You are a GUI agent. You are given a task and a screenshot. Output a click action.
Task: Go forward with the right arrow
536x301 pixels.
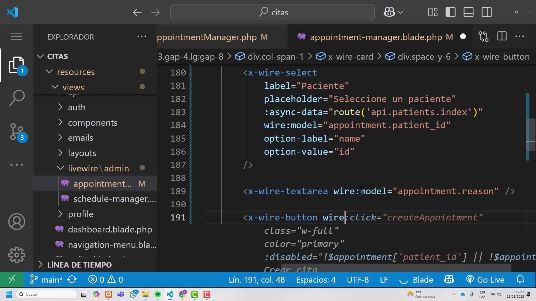click(x=155, y=12)
